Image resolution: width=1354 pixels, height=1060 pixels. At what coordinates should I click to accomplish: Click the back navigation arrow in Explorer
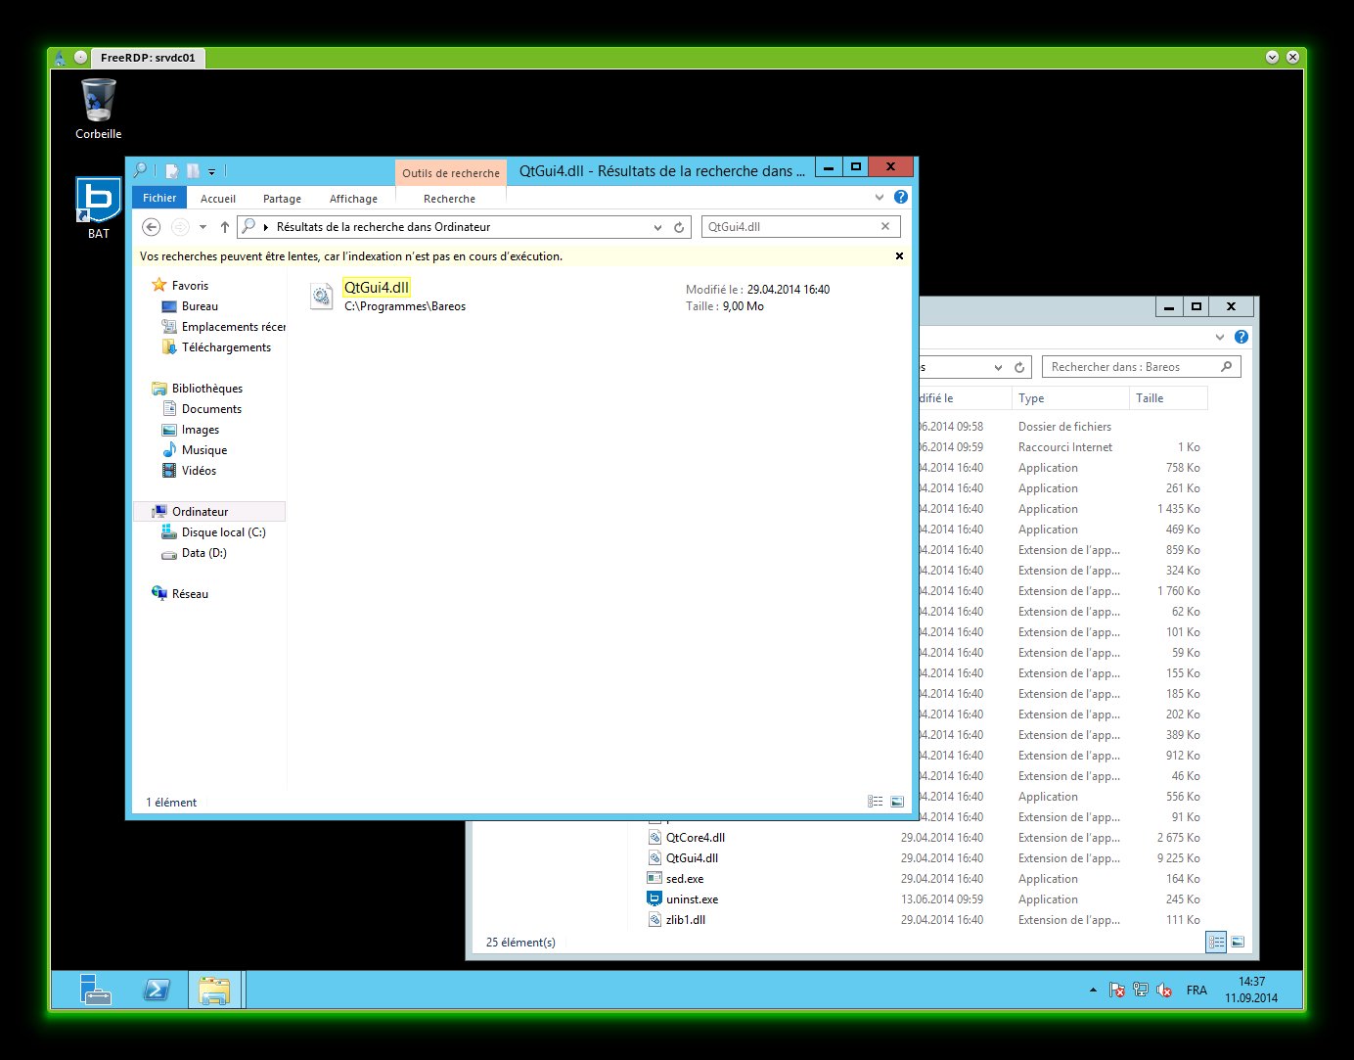point(151,227)
